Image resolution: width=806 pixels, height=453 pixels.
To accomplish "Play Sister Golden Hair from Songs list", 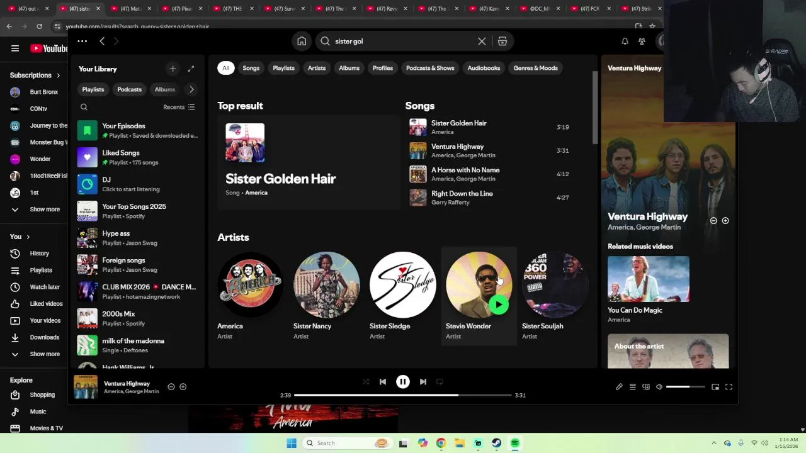I will coord(418,127).
